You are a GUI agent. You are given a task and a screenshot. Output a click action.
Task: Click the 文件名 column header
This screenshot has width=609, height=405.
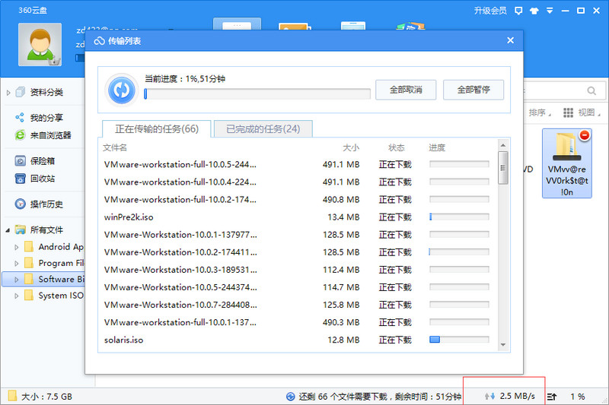pos(115,147)
